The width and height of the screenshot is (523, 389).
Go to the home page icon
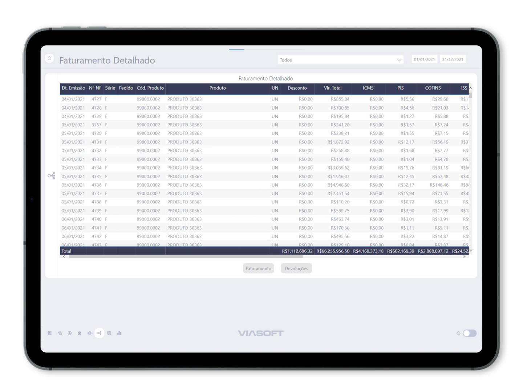[49, 58]
